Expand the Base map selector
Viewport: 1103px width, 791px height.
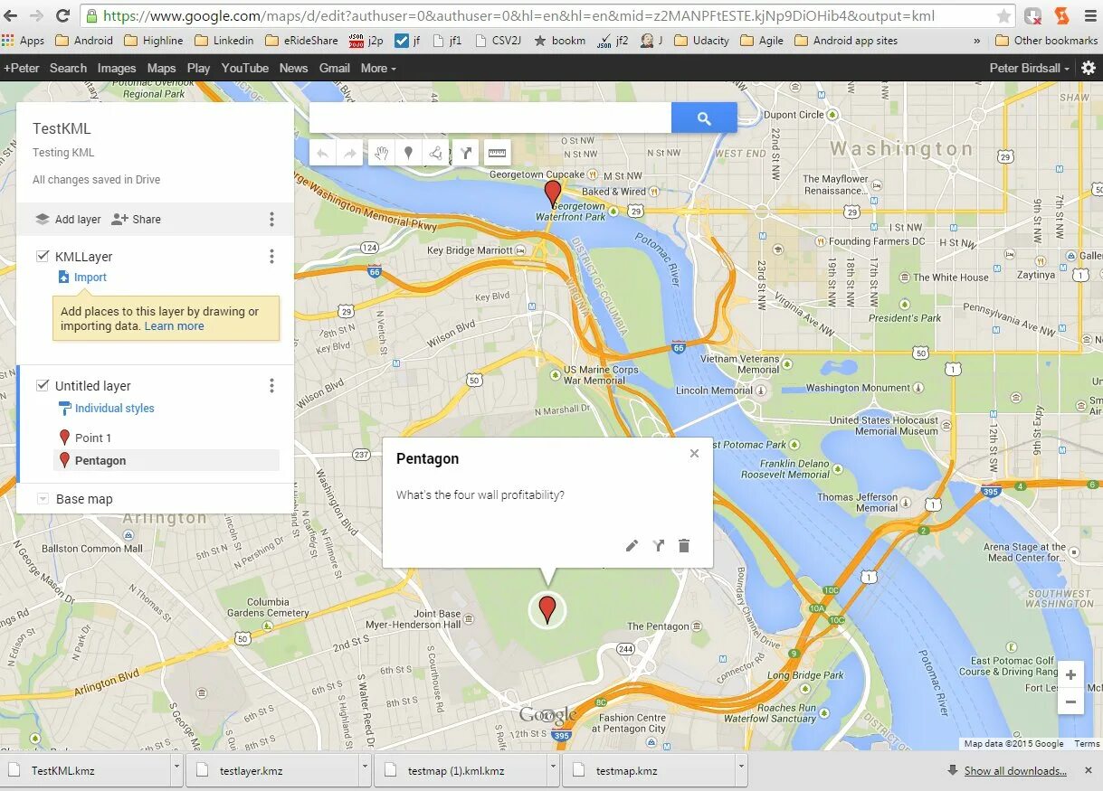coord(43,499)
